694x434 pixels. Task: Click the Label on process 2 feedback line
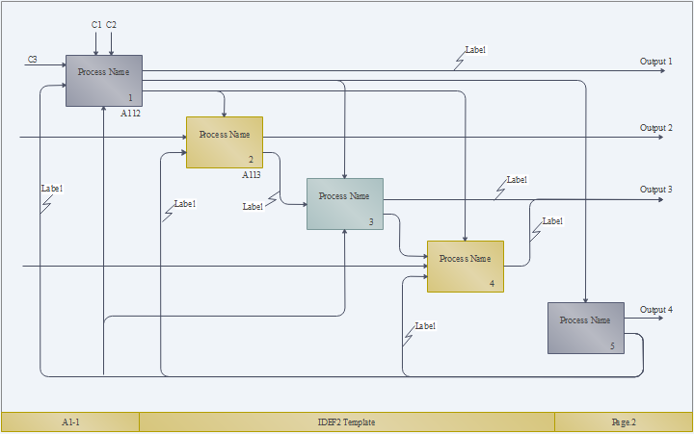click(185, 204)
